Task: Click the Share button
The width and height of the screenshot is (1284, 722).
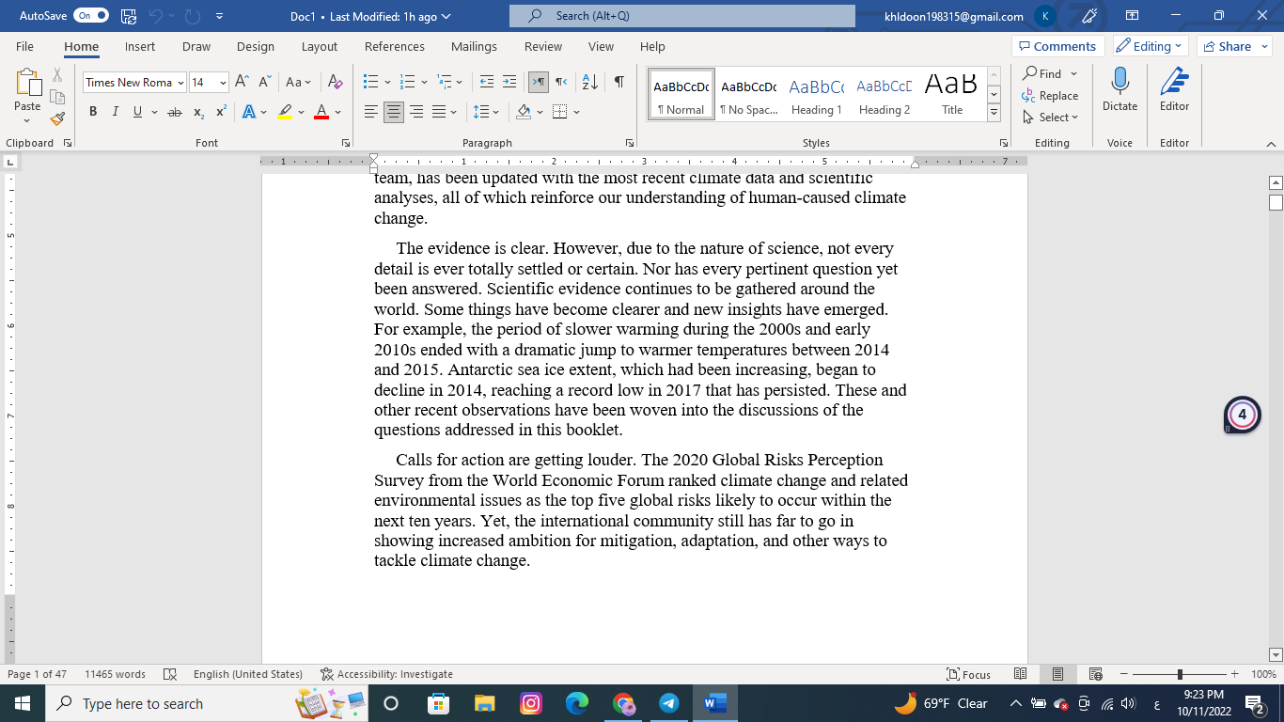Action: point(1234,46)
